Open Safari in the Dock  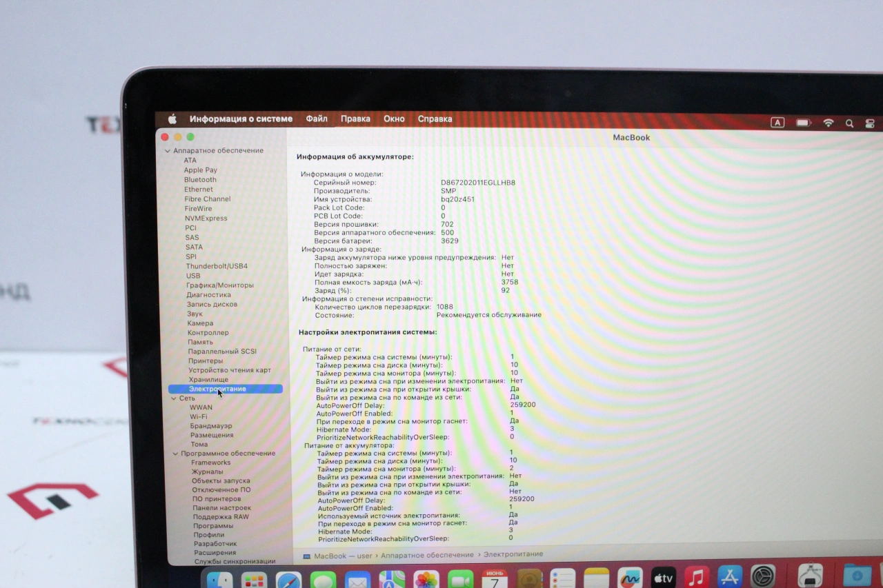pos(289,580)
